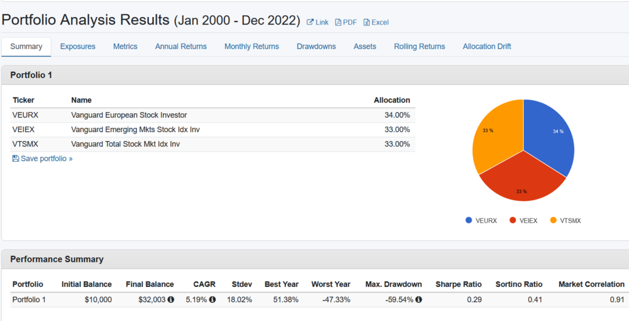Open the Annual Returns tab

click(181, 47)
